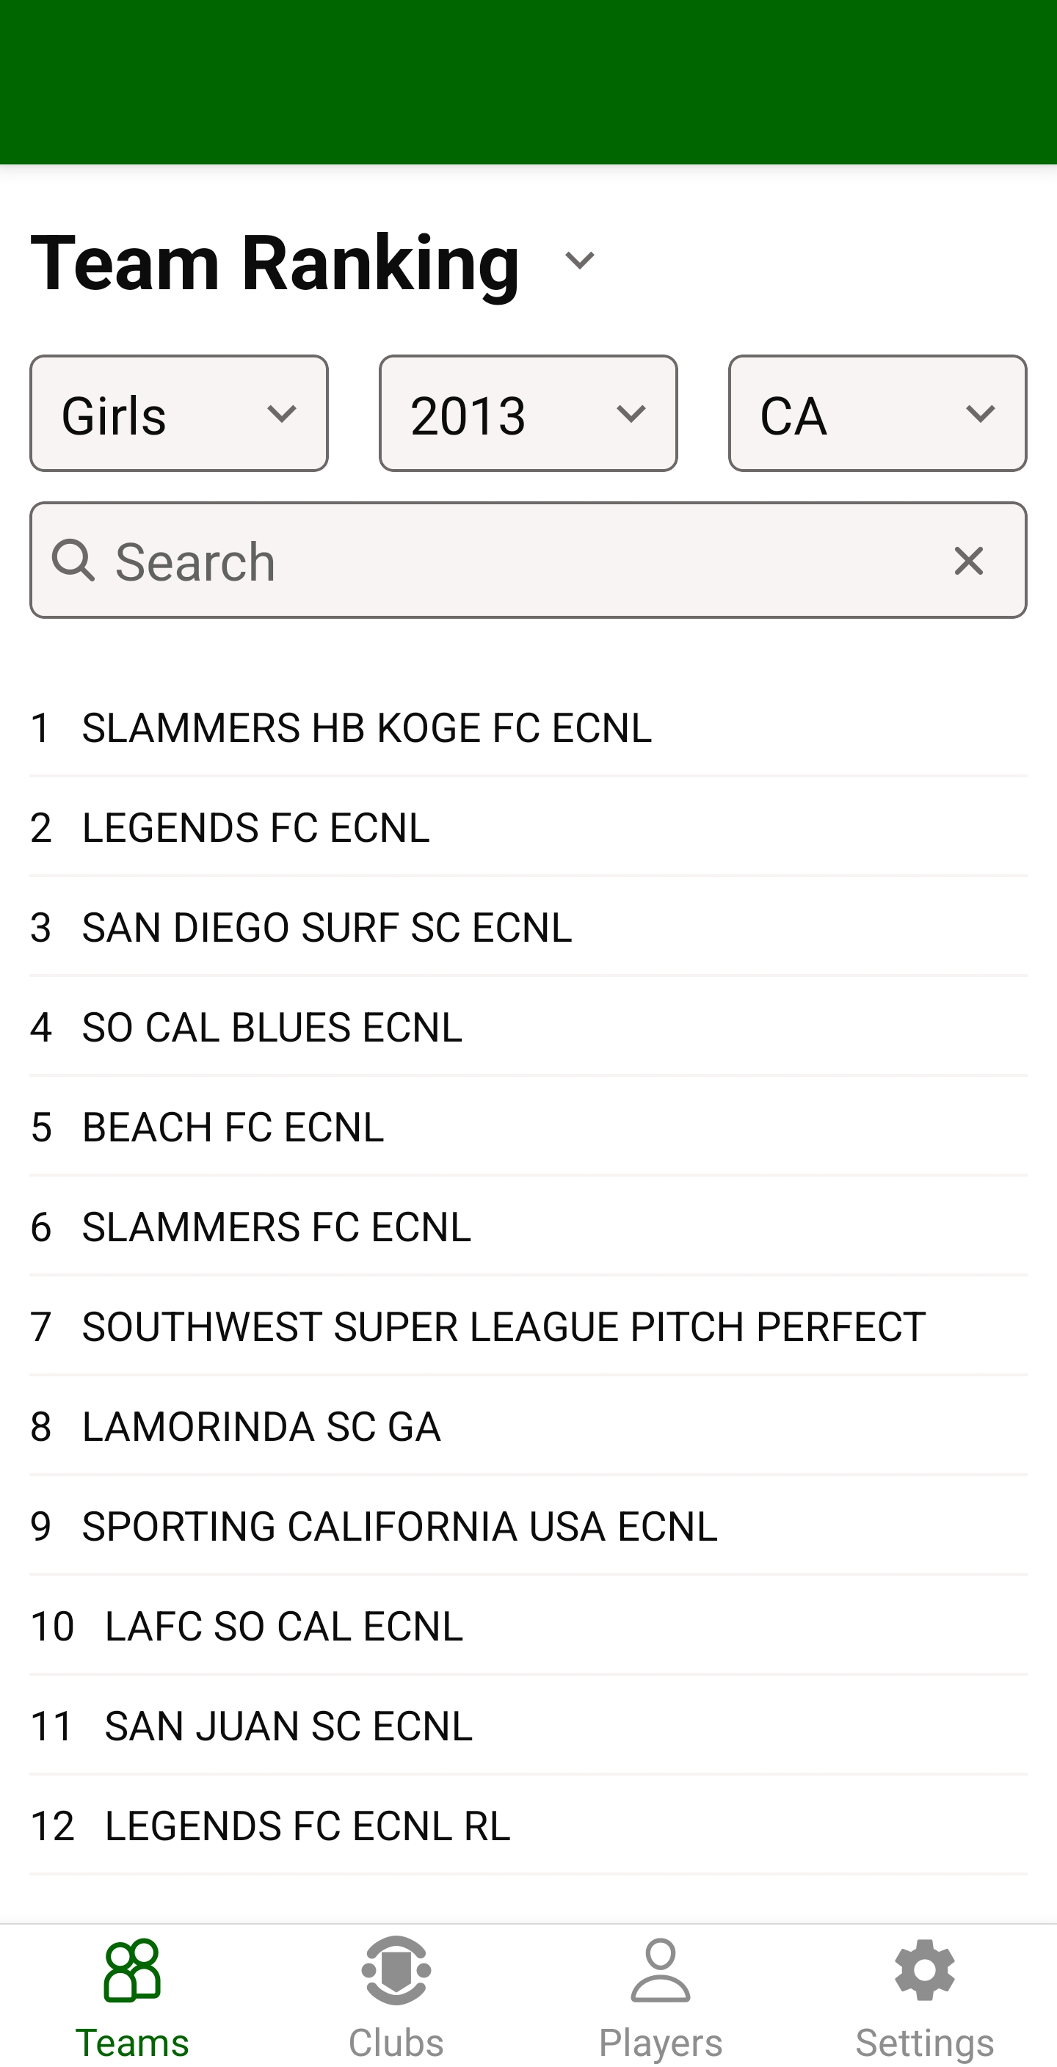1057x2067 pixels.
Task: Expand the Team Ranking title chevron
Action: click(x=579, y=261)
